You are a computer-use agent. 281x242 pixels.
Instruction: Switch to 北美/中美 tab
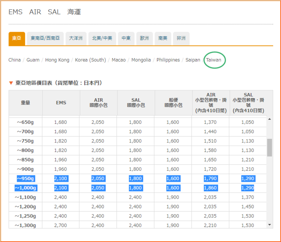tap(102, 38)
